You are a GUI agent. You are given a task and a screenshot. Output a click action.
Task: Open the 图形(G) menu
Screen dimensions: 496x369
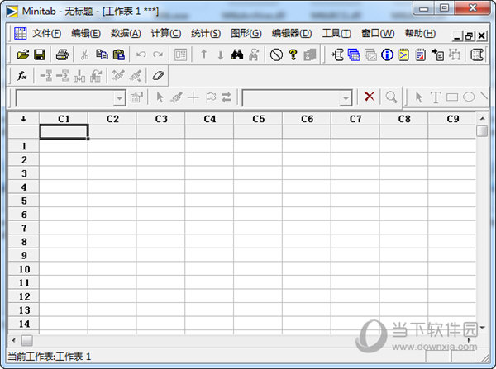(246, 33)
